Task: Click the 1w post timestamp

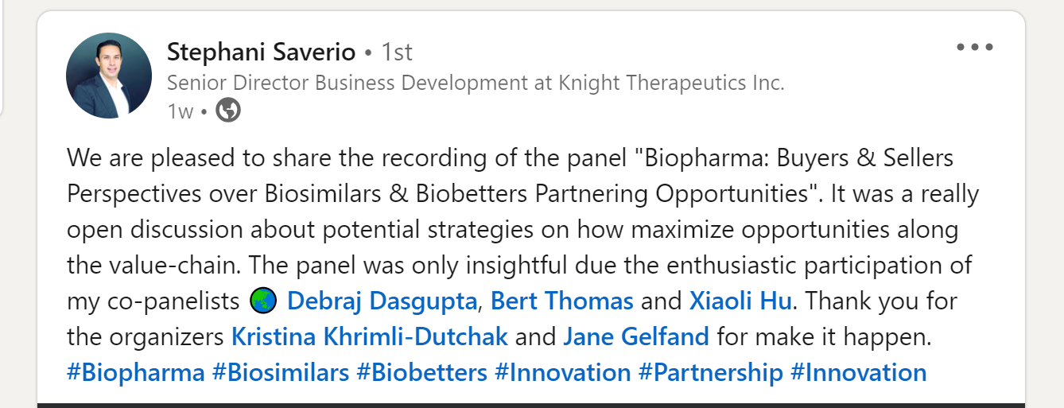Action: (181, 111)
